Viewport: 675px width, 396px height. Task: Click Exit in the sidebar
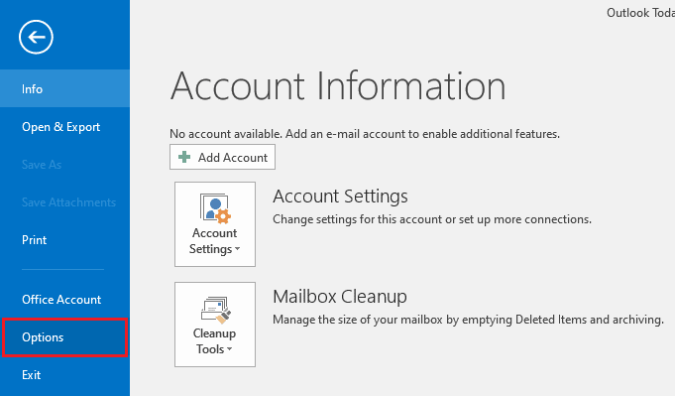tap(64, 375)
